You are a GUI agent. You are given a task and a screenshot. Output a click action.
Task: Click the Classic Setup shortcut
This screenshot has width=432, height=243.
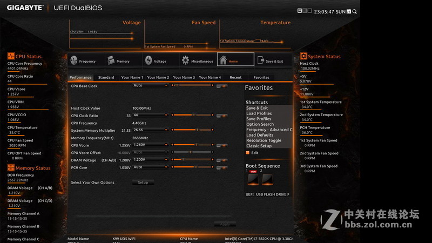coord(259,146)
